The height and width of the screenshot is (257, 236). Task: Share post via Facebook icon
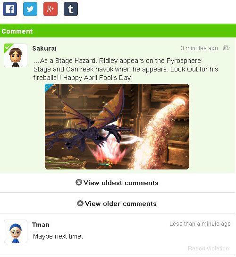10,9
